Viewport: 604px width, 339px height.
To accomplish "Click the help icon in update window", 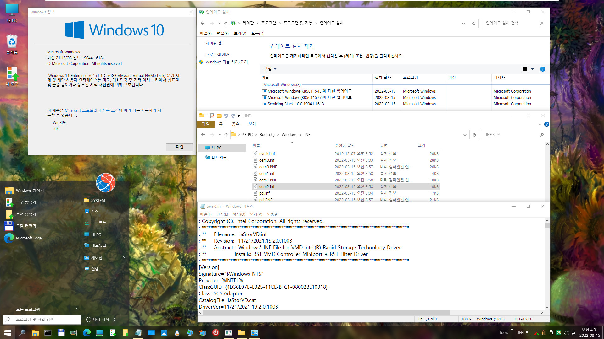I will pyautogui.click(x=543, y=69).
